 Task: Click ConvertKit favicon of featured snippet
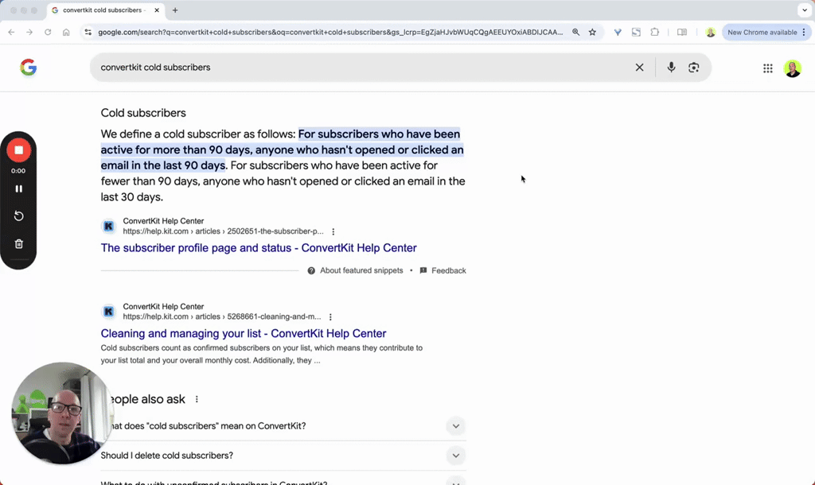point(108,227)
